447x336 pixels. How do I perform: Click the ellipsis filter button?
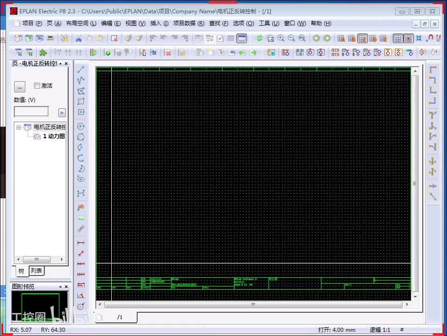(20, 87)
